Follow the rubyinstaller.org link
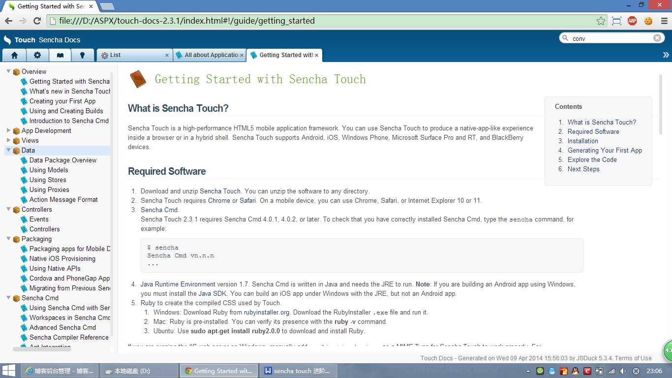 pos(267,312)
